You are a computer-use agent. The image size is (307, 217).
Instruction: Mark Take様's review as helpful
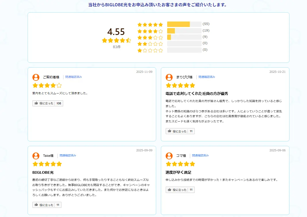pyautogui.click(x=47, y=205)
